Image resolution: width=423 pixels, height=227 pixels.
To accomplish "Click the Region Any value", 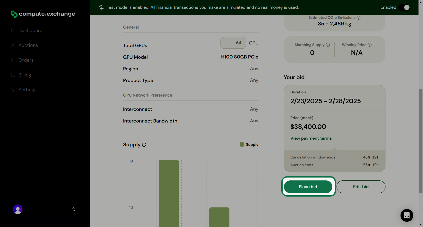I will (254, 69).
